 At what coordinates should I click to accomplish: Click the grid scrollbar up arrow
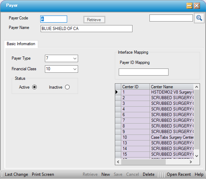pyautogui.click(x=196, y=87)
